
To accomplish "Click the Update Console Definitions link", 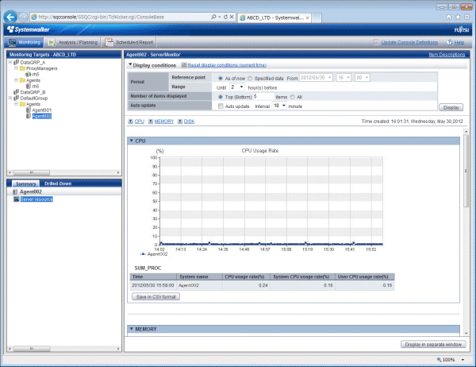I will pyautogui.click(x=409, y=42).
